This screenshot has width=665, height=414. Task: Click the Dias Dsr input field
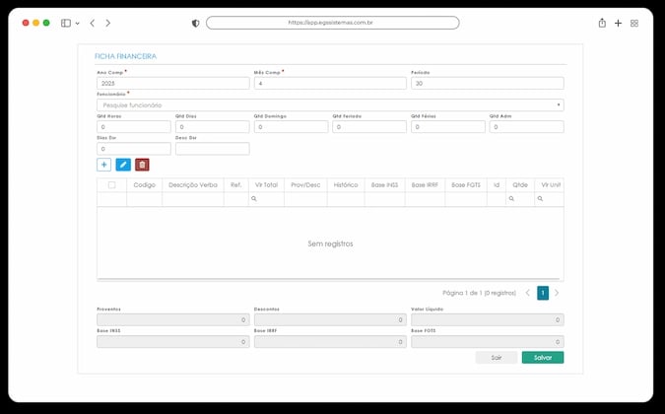coord(134,149)
